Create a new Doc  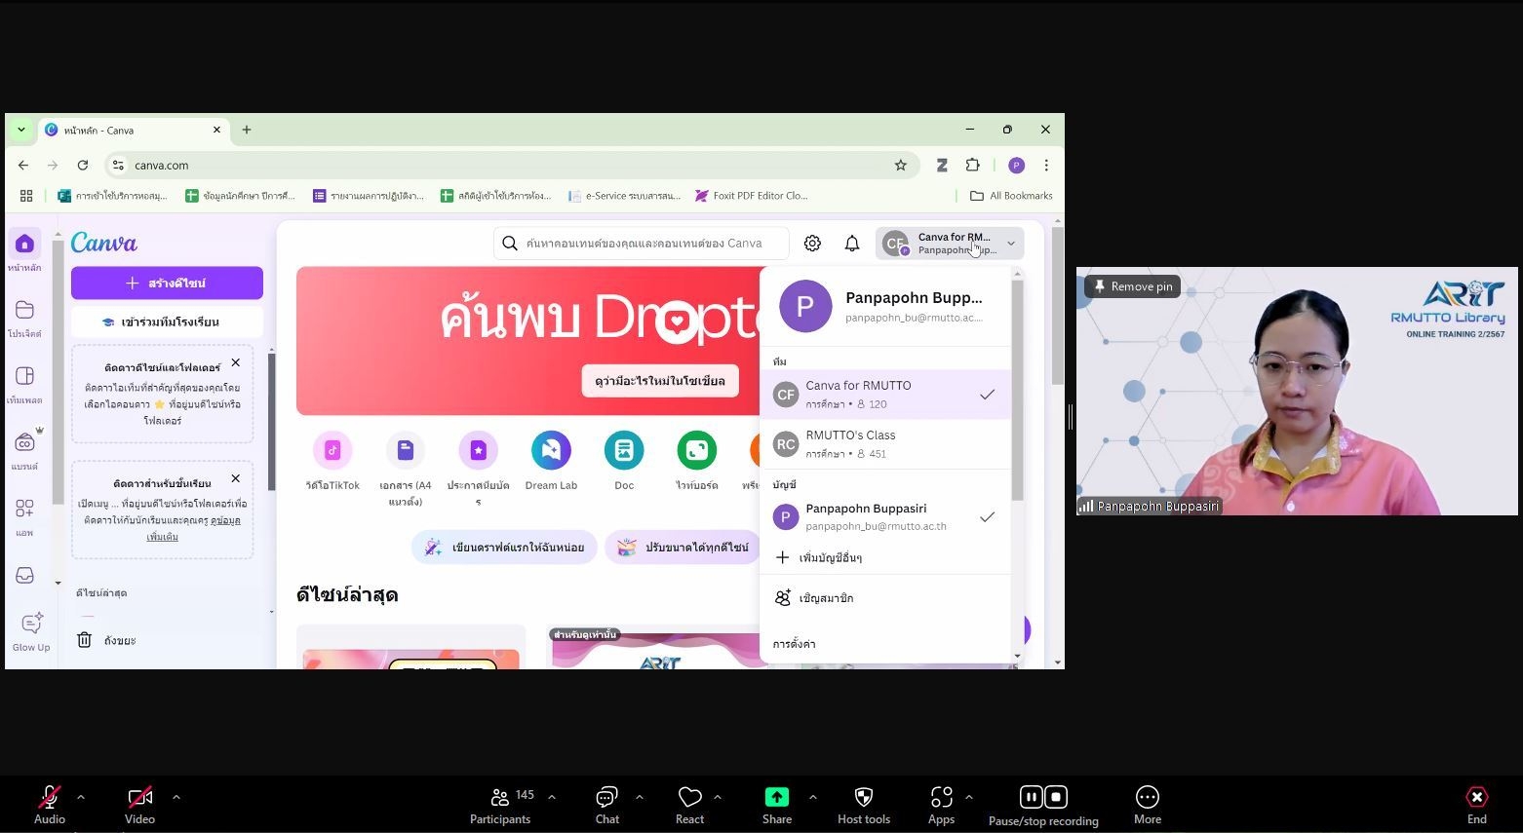tap(624, 450)
